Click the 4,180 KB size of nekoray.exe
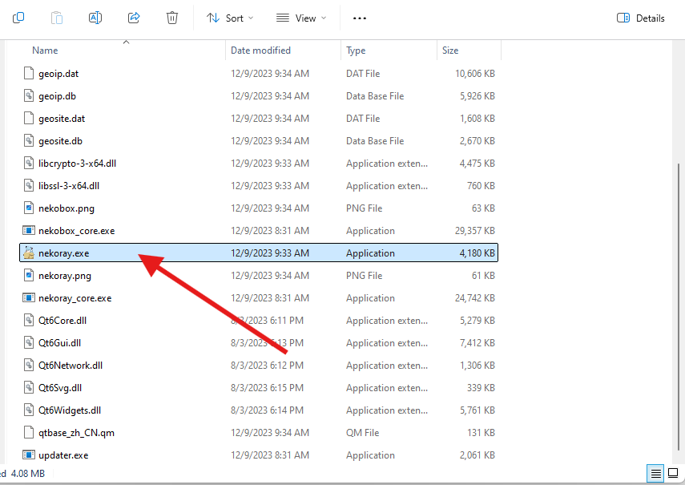 point(477,253)
